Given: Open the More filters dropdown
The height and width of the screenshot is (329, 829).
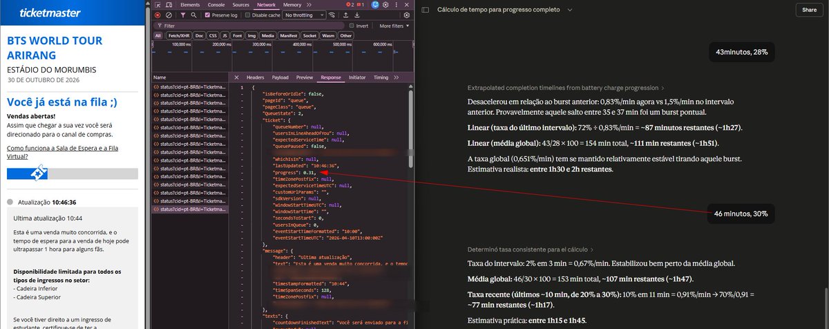Looking at the screenshot, I should 394,26.
